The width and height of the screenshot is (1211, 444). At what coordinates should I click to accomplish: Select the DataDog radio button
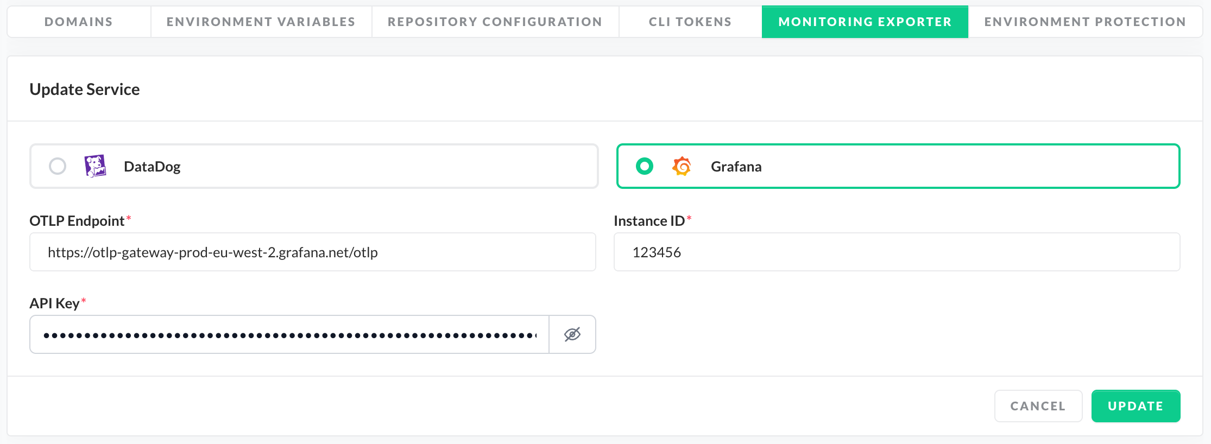(x=58, y=166)
